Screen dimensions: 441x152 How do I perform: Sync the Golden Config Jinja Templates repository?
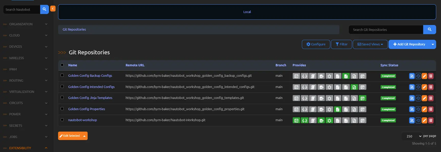click(412, 98)
